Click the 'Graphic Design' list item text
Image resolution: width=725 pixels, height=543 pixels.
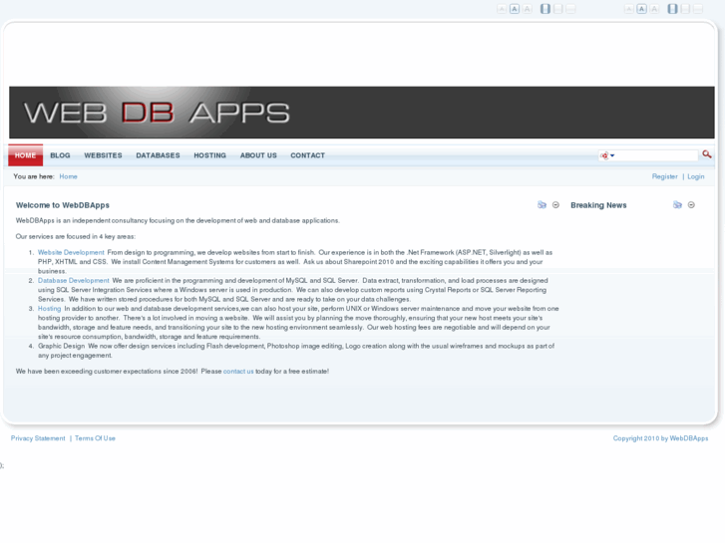(x=61, y=346)
